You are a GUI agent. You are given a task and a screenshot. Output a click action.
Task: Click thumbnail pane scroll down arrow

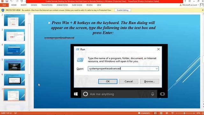pyautogui.click(x=29, y=110)
